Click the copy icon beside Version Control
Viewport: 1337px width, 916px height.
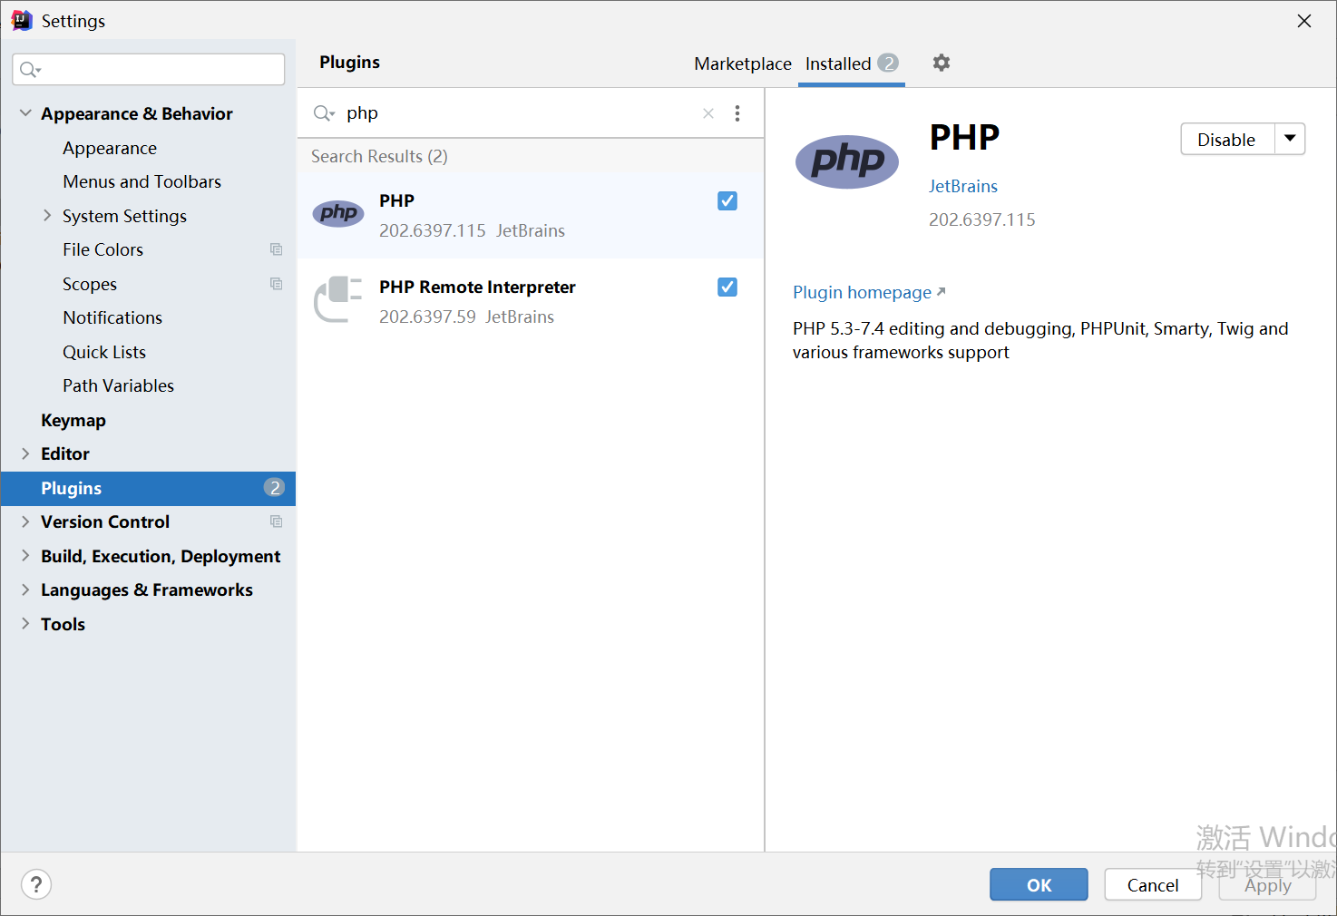pyautogui.click(x=276, y=521)
